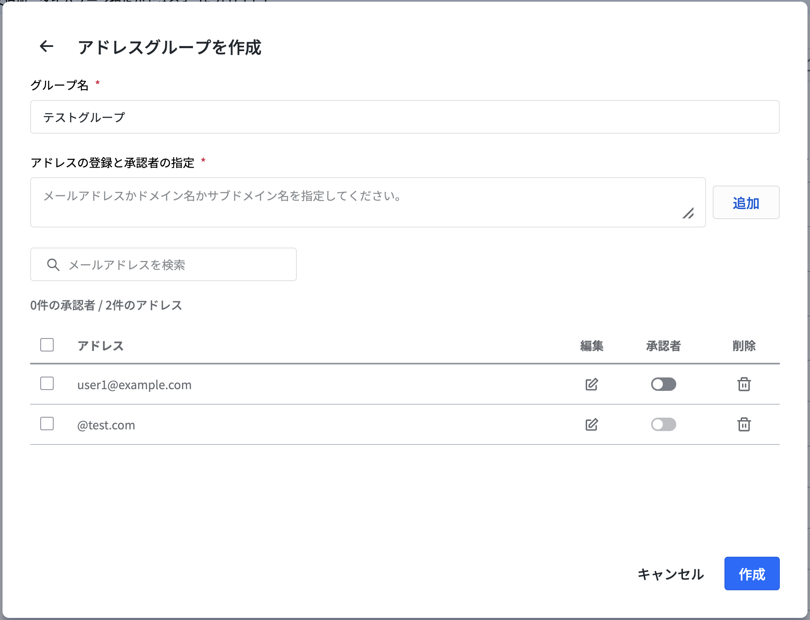
Task: Toggle the select-all checkbox in the アドレス header
Action: pos(47,345)
